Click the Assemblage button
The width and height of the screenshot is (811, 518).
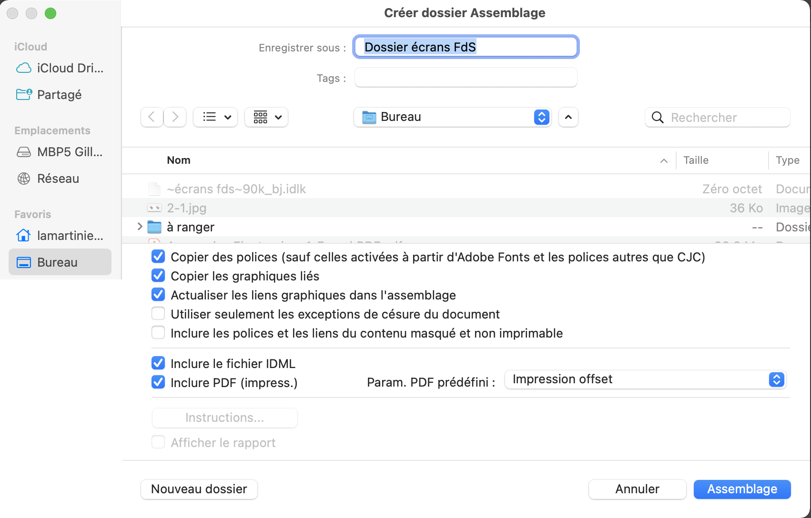[x=742, y=489]
